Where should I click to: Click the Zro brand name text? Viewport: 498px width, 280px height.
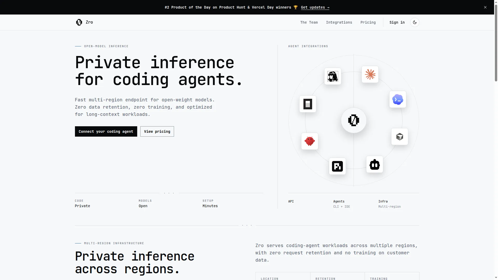pyautogui.click(x=89, y=22)
